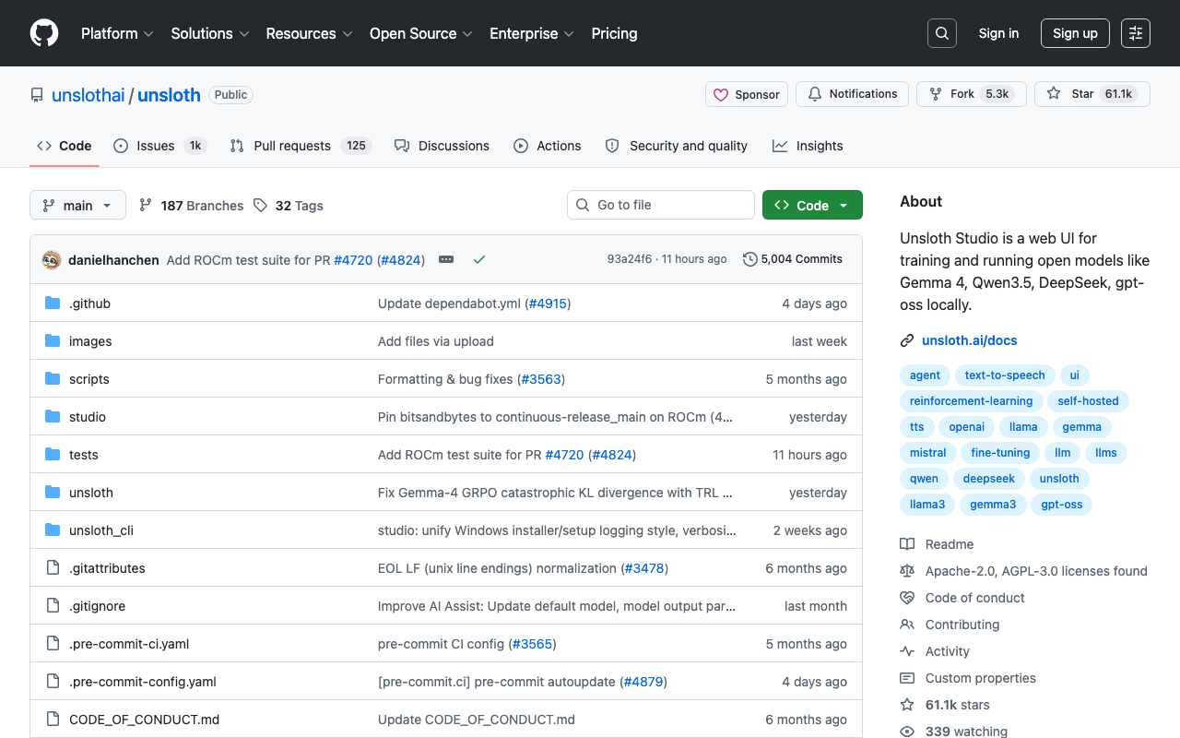Open the main branch selector dropdown
This screenshot has height=738, width=1180.
pos(77,205)
